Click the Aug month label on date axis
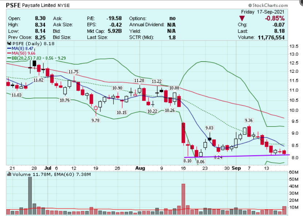The height and width of the screenshot is (216, 303). tap(140, 168)
